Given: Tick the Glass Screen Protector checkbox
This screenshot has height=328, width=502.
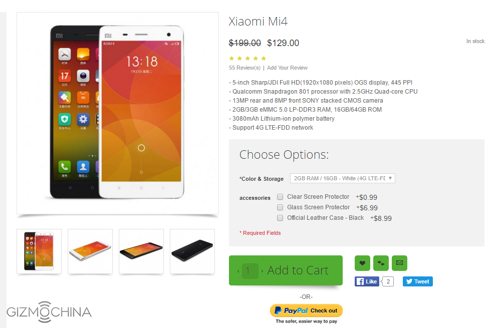Looking at the screenshot, I should click(x=280, y=207).
